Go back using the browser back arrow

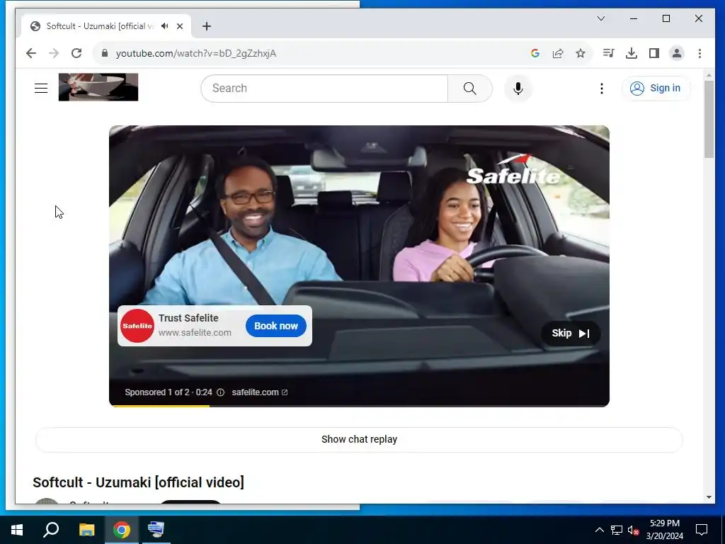click(x=31, y=53)
